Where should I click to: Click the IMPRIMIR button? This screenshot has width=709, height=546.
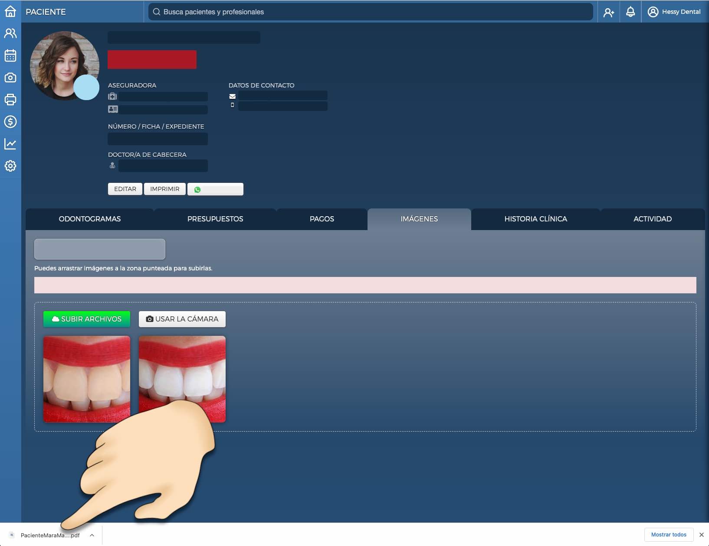pos(165,189)
